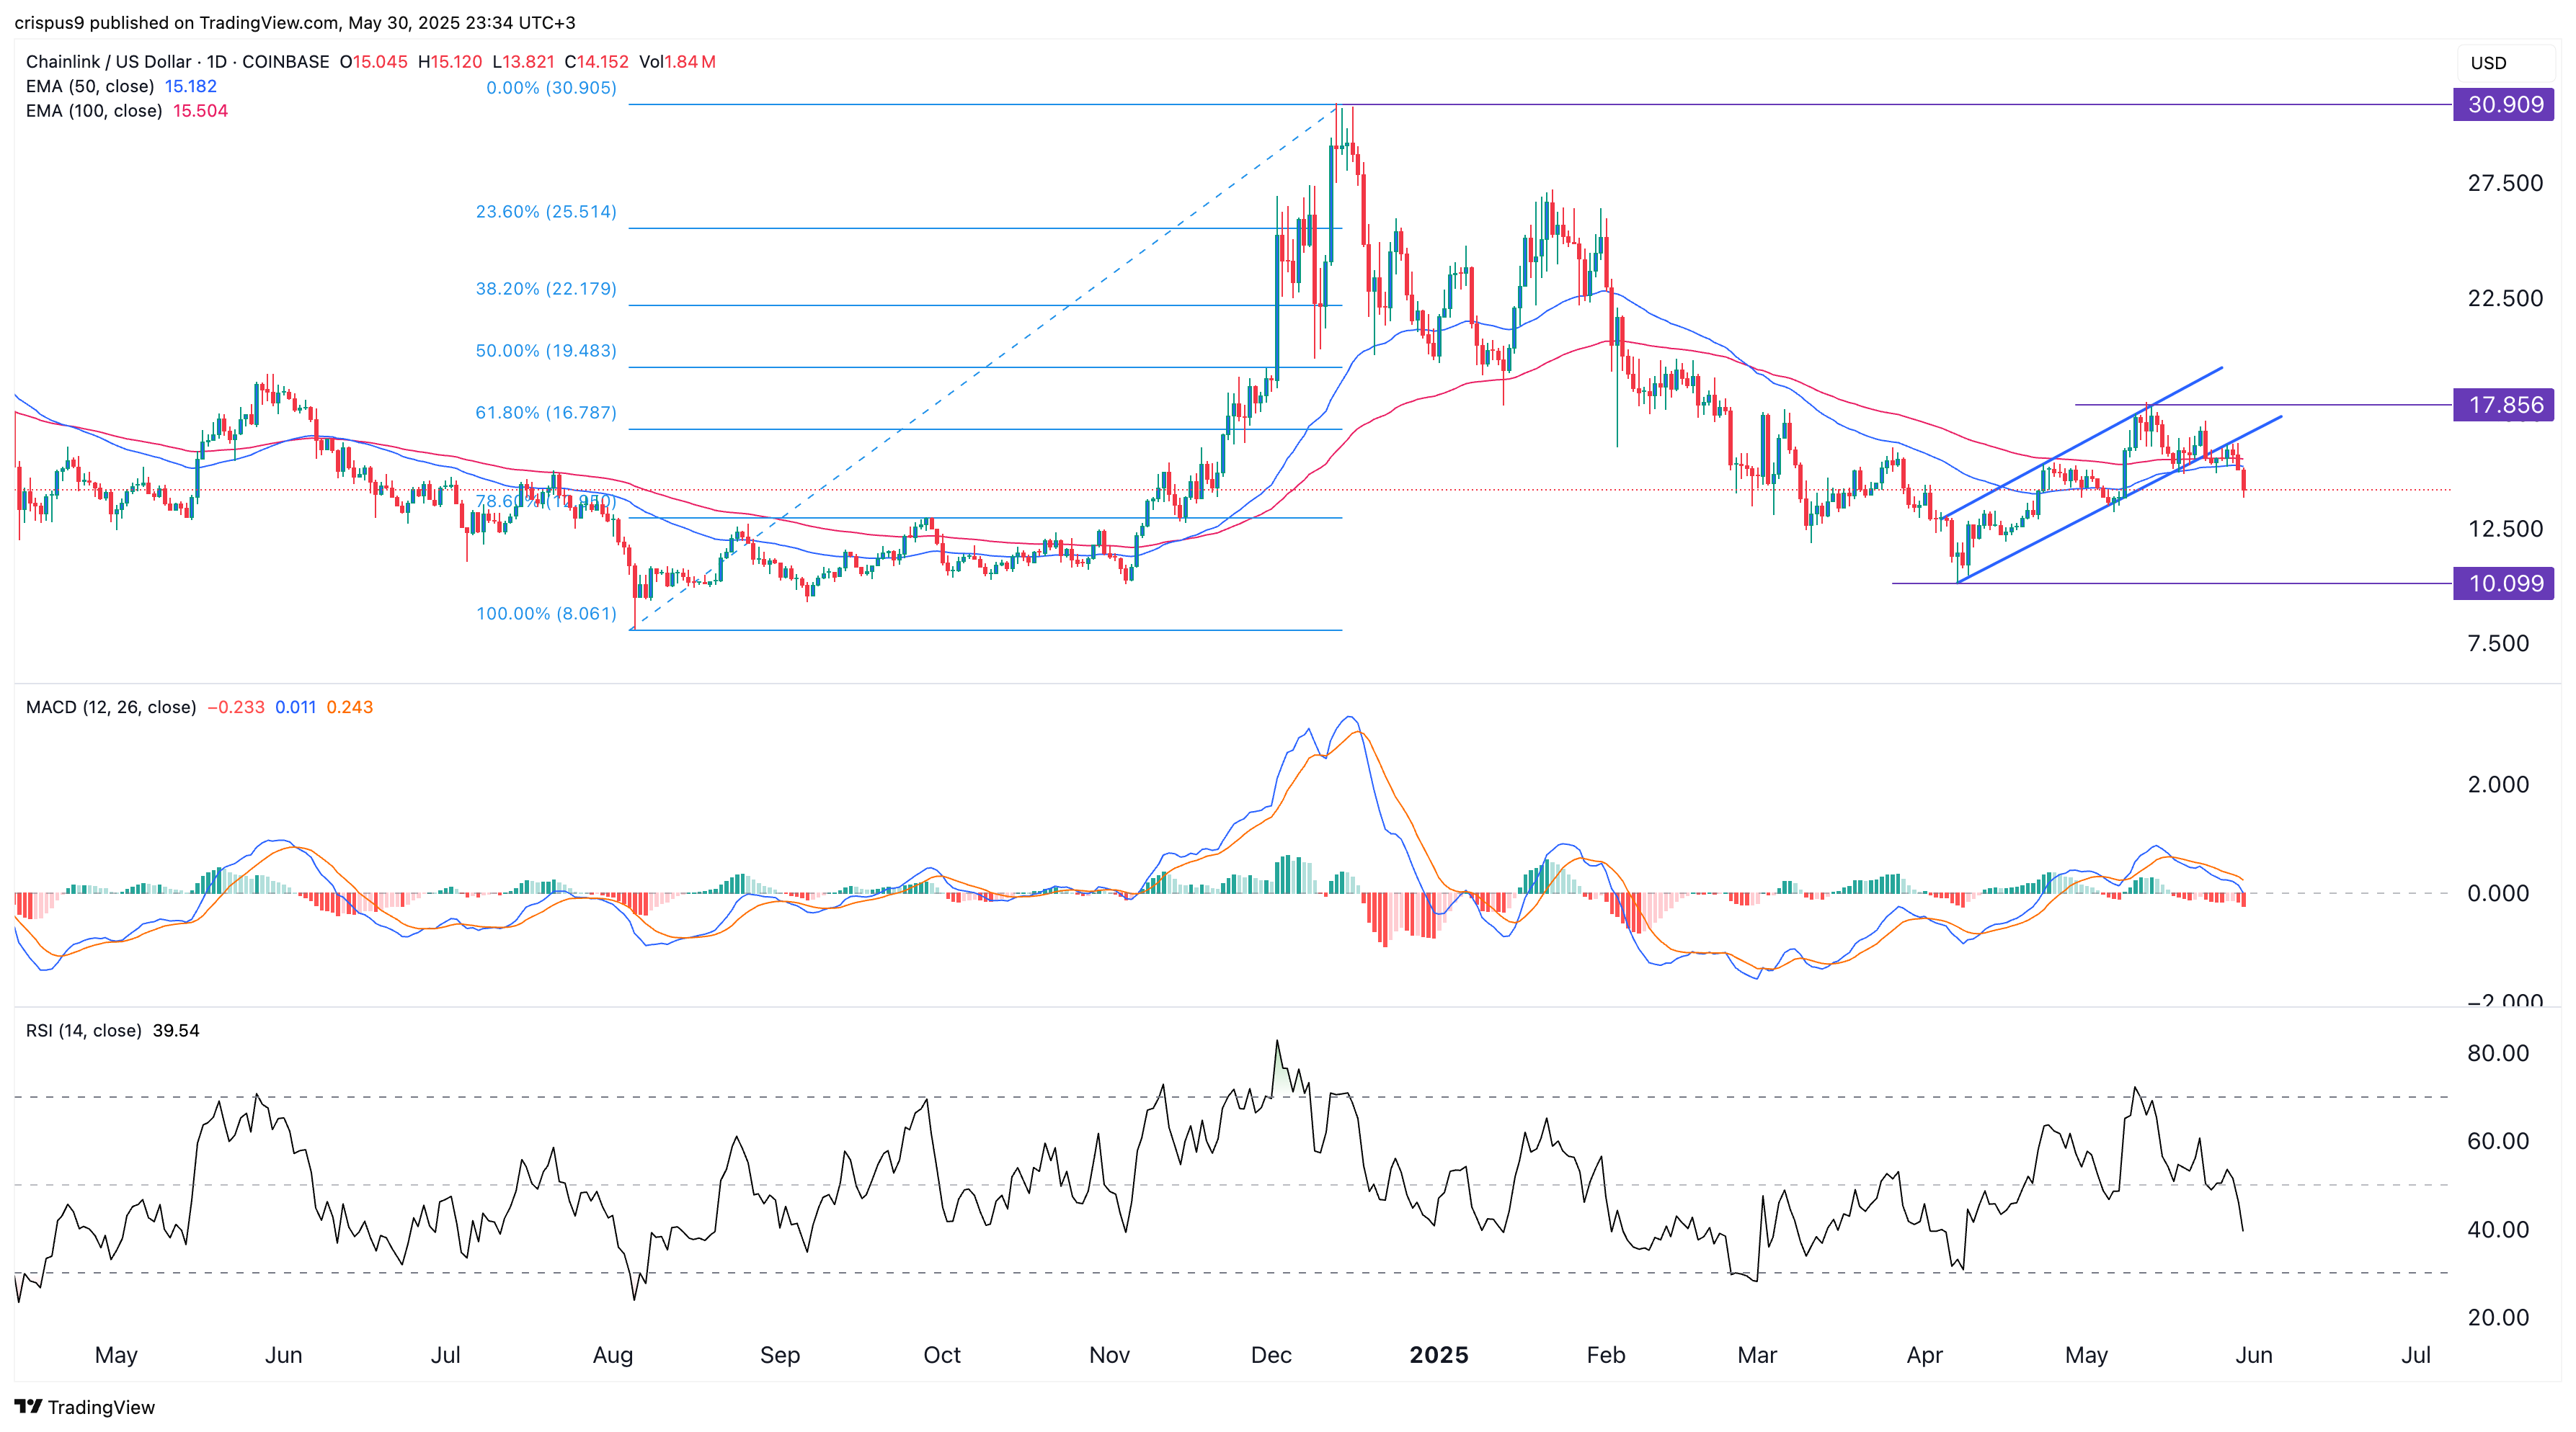
Task: Click the MACD 0.000 axis label
Action: point(2498,893)
